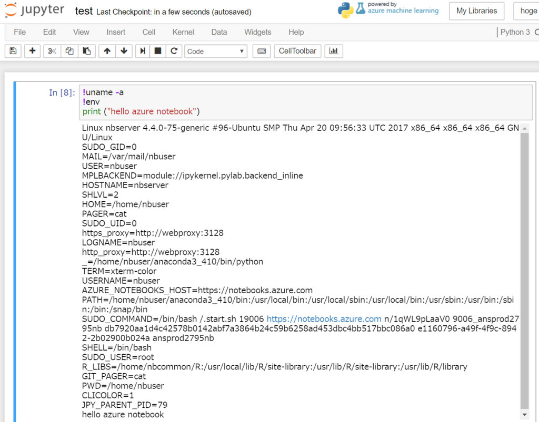Click the !env code line
Screen dimensions: 539x422
coord(91,102)
